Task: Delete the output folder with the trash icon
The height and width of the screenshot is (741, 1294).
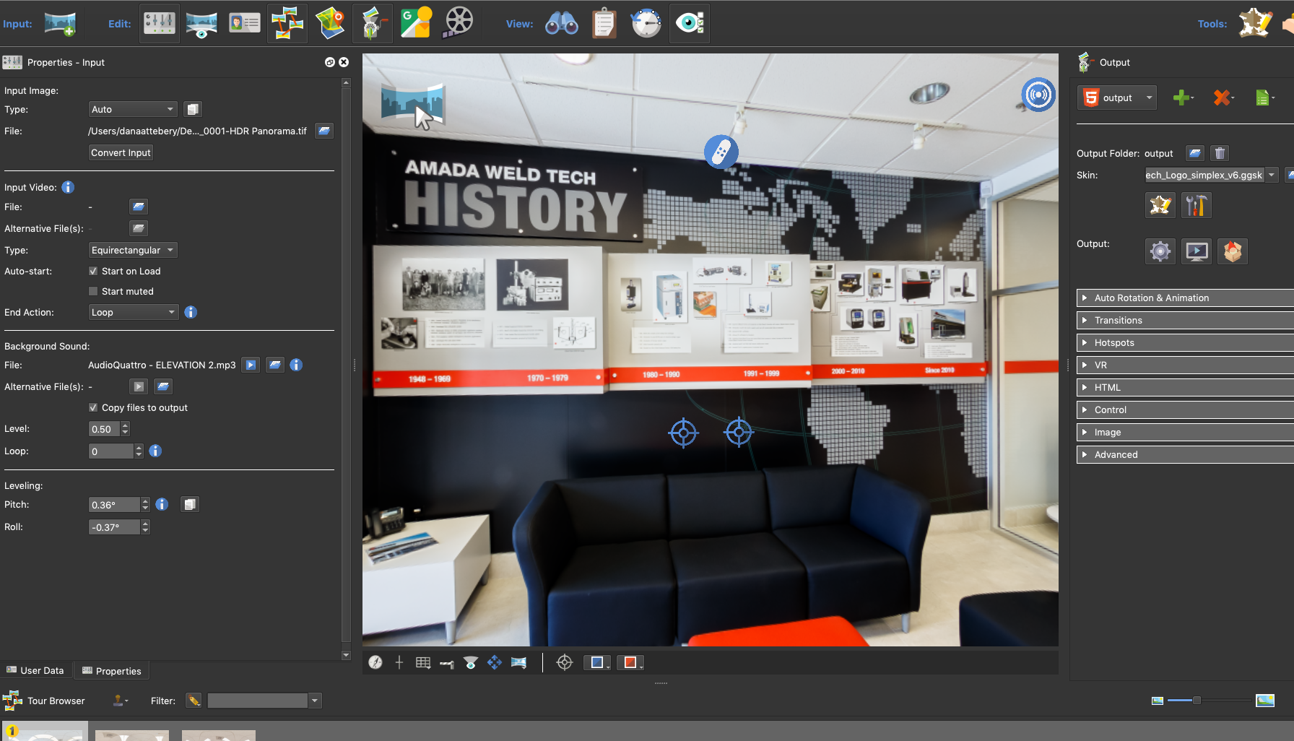Action: [1220, 153]
